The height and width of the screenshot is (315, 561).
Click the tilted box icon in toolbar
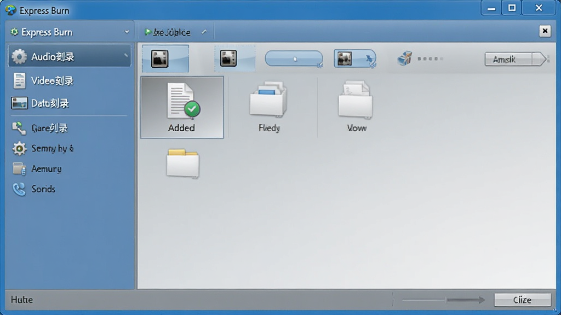point(405,58)
